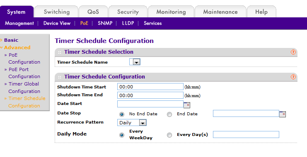Switch to the System tab
307x157 pixels.
pyautogui.click(x=16, y=12)
